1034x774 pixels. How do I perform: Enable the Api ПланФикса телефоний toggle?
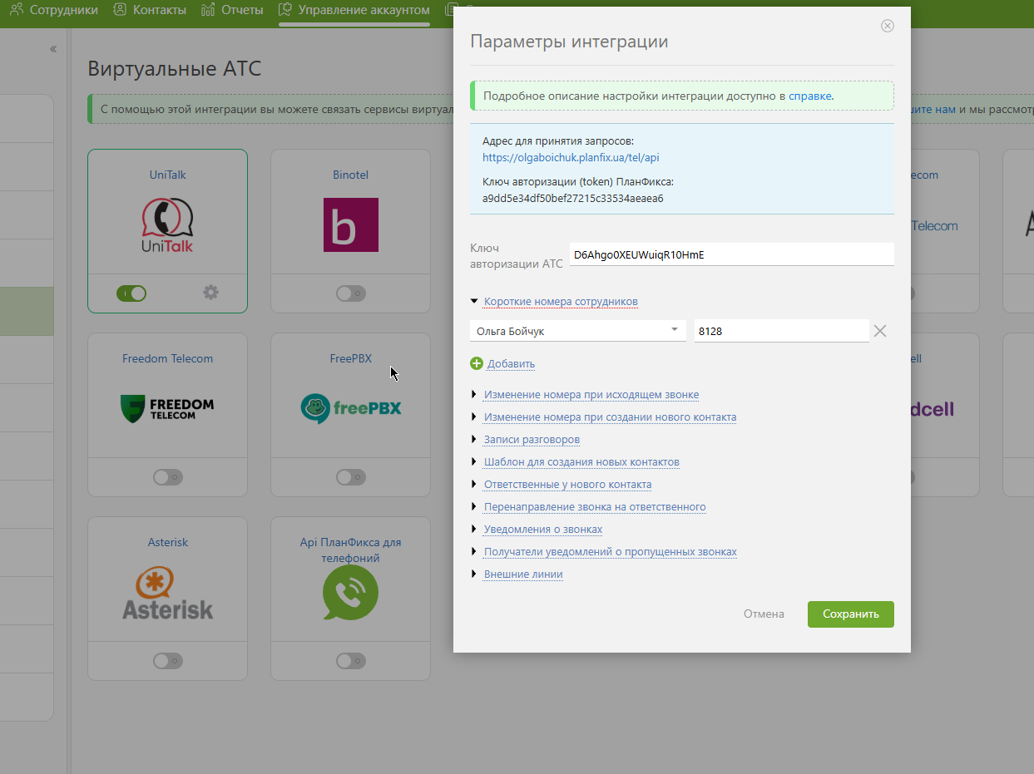350,661
